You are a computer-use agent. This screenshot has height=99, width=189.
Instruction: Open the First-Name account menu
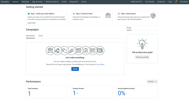pyautogui.click(x=184, y=2)
